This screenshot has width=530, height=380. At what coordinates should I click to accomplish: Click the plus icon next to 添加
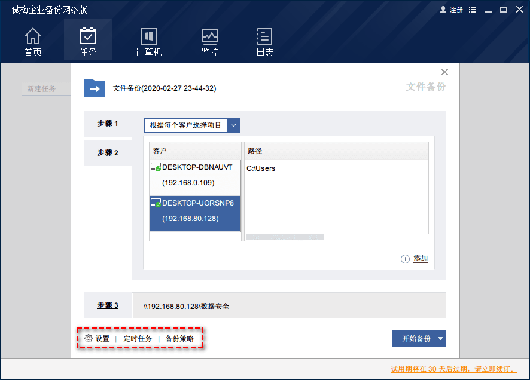tap(405, 259)
